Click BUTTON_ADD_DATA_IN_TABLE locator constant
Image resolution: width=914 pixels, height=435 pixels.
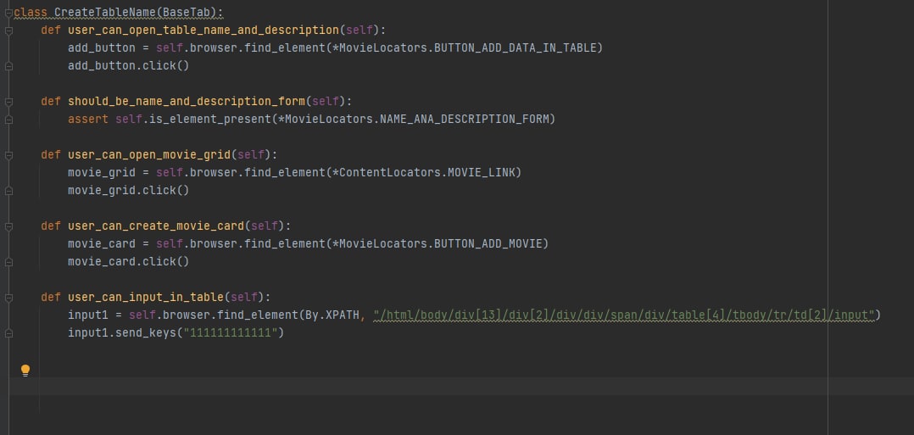[516, 47]
